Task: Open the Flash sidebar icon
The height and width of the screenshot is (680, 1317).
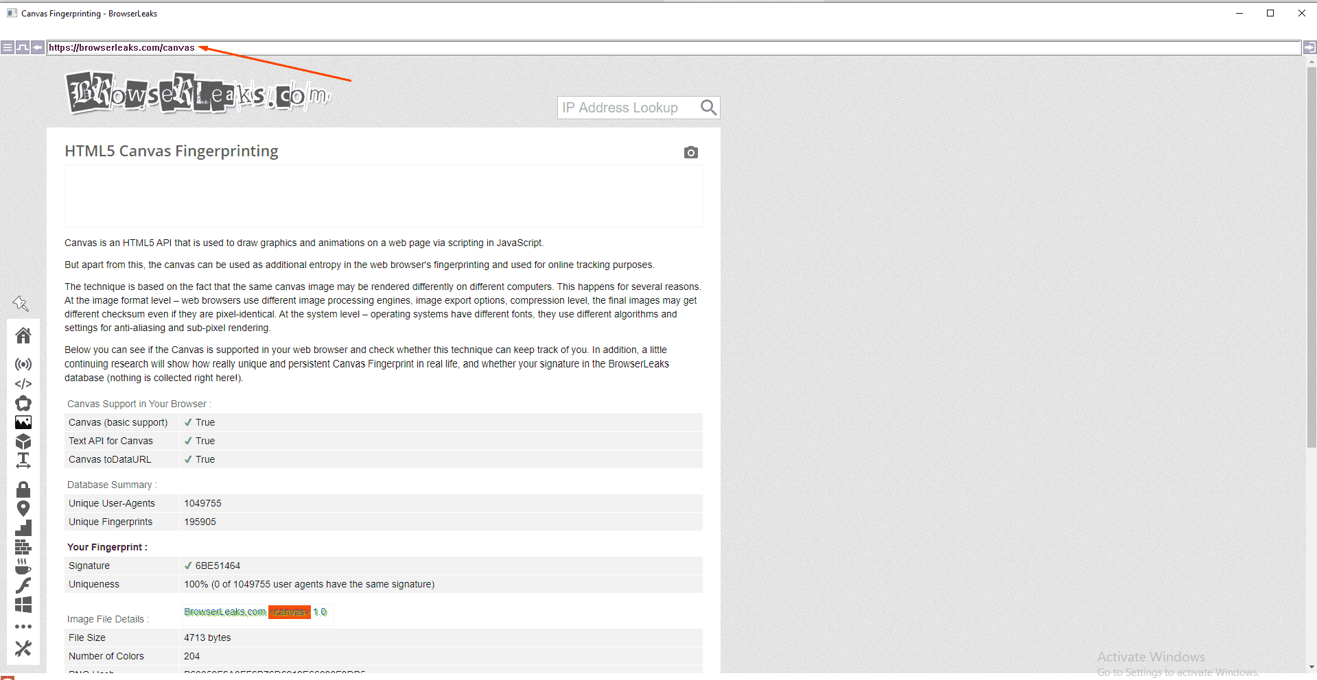Action: (x=23, y=585)
